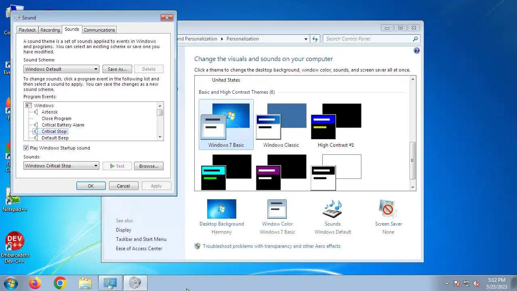
Task: Toggle Play Windows Startup sound checkbox
Action: [x=26, y=148]
